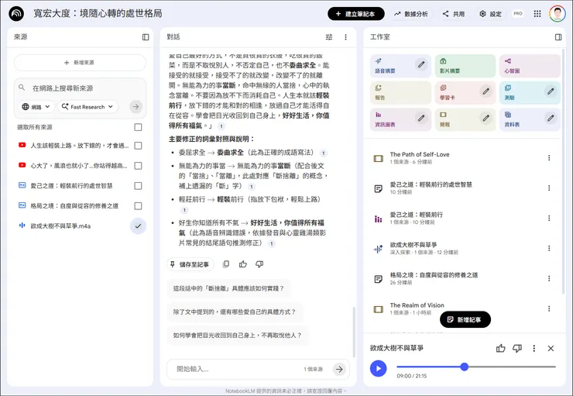
Task: Like the audio in the player
Action: (x=501, y=349)
